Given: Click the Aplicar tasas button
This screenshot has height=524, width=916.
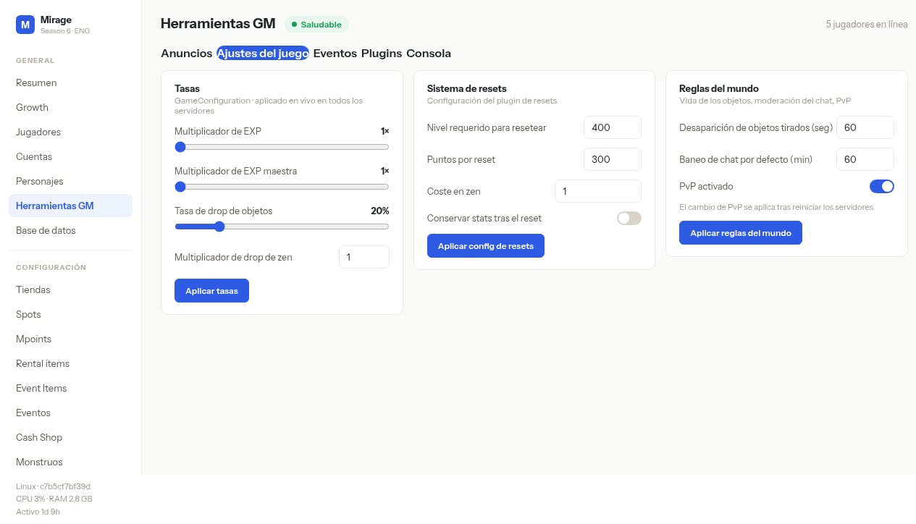Looking at the screenshot, I should pyautogui.click(x=211, y=291).
